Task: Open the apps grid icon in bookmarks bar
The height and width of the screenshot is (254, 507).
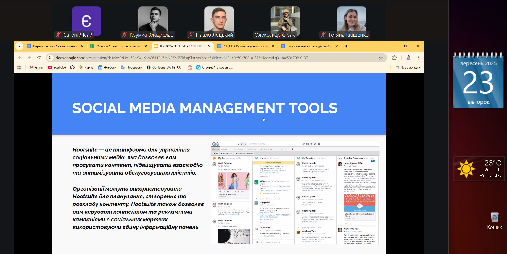Action: tap(19, 68)
